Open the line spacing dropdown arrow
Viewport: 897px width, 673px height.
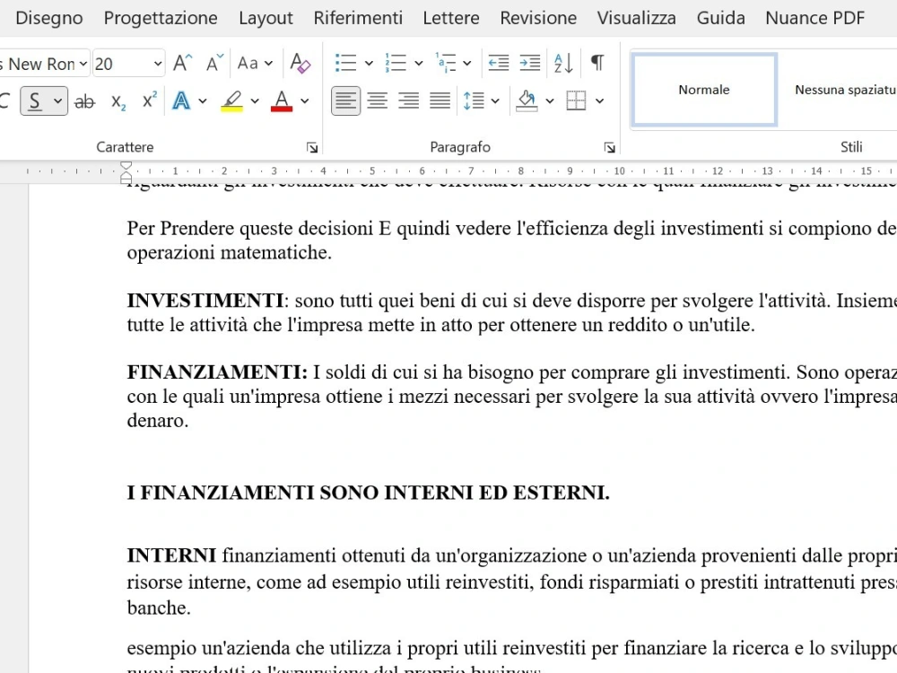pyautogui.click(x=495, y=101)
